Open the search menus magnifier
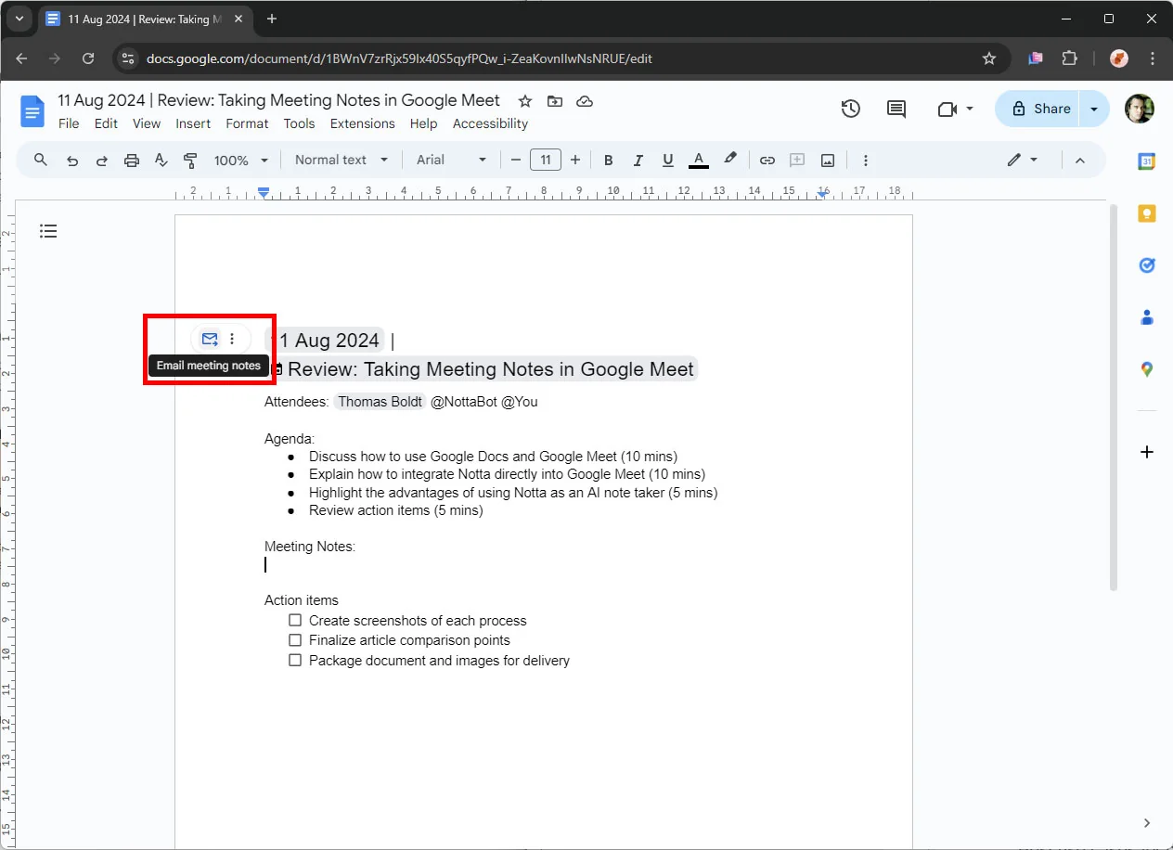The height and width of the screenshot is (850, 1173). pyautogui.click(x=41, y=160)
